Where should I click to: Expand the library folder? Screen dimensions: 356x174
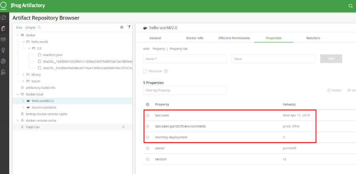pyautogui.click(x=23, y=75)
